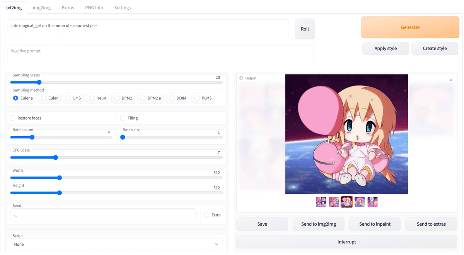This screenshot has width=464, height=255.
Task: Close the output image preview
Action: click(451, 80)
